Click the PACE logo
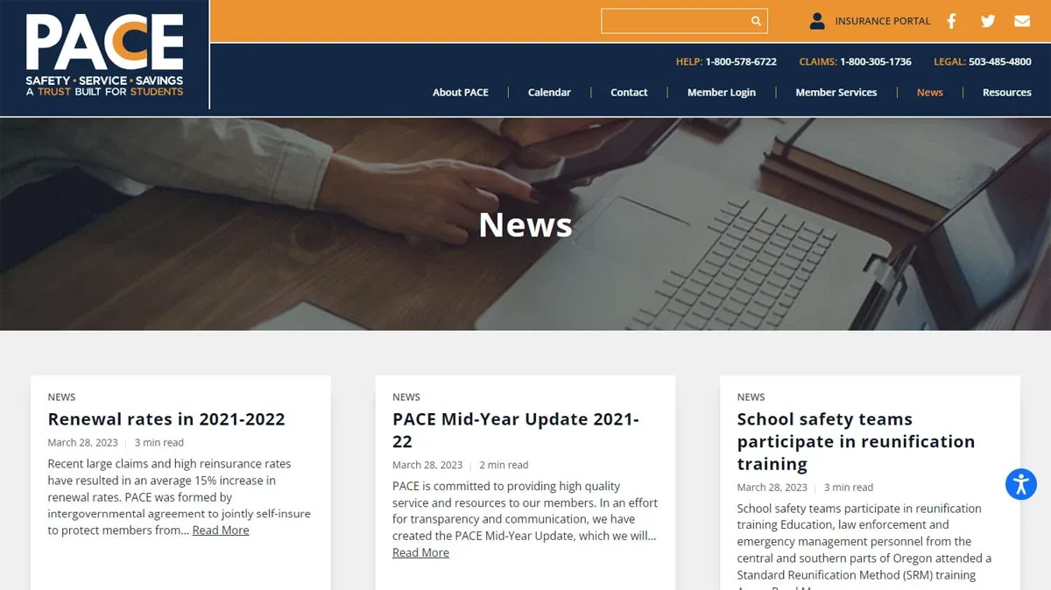 tap(104, 55)
